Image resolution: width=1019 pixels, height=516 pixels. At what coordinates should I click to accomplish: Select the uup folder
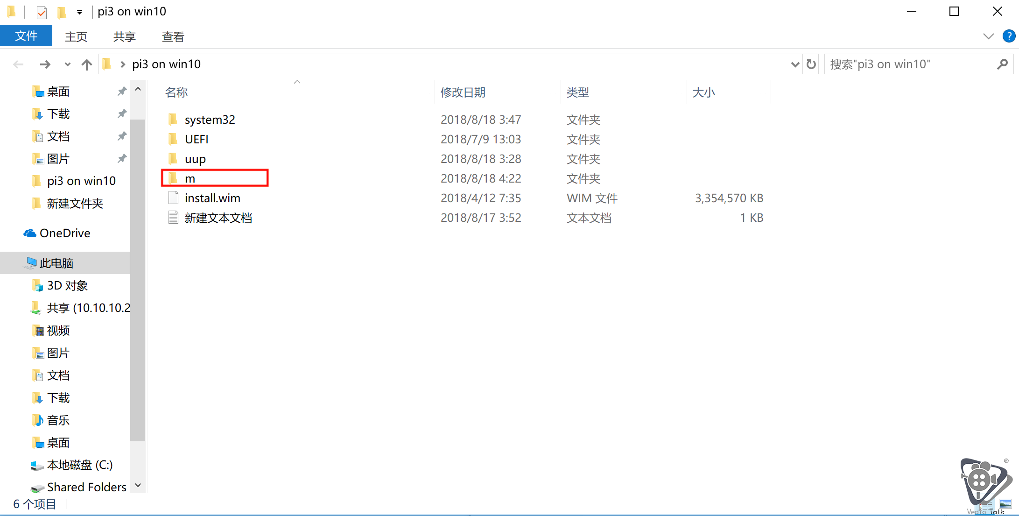point(195,159)
